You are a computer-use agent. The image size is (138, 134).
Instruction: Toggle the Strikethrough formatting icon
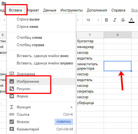tap(123, 20)
